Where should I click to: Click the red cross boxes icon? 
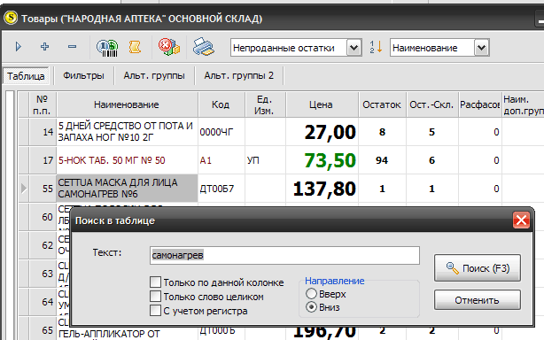pyautogui.click(x=169, y=46)
